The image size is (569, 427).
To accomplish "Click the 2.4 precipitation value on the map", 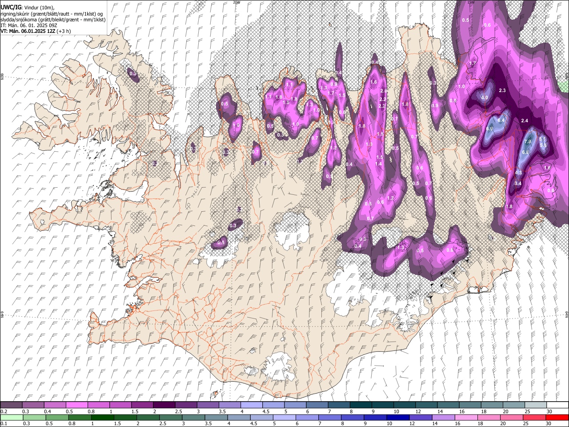I will [525, 121].
